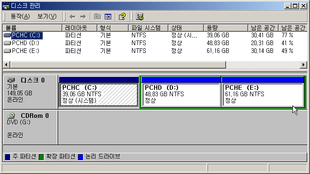Click the 41 % free value

[287, 43]
